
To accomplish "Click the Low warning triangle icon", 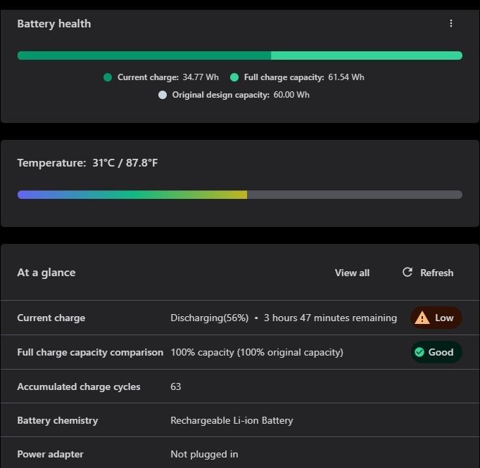I will point(422,318).
